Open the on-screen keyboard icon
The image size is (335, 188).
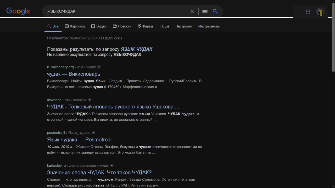(205, 11)
